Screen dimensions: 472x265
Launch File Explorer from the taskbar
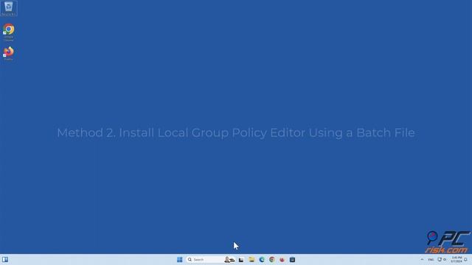click(x=251, y=260)
